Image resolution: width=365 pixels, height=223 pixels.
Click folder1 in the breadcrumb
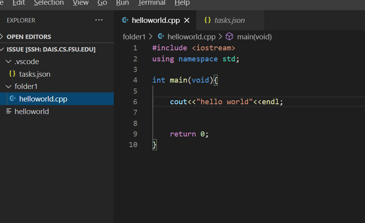(x=134, y=37)
